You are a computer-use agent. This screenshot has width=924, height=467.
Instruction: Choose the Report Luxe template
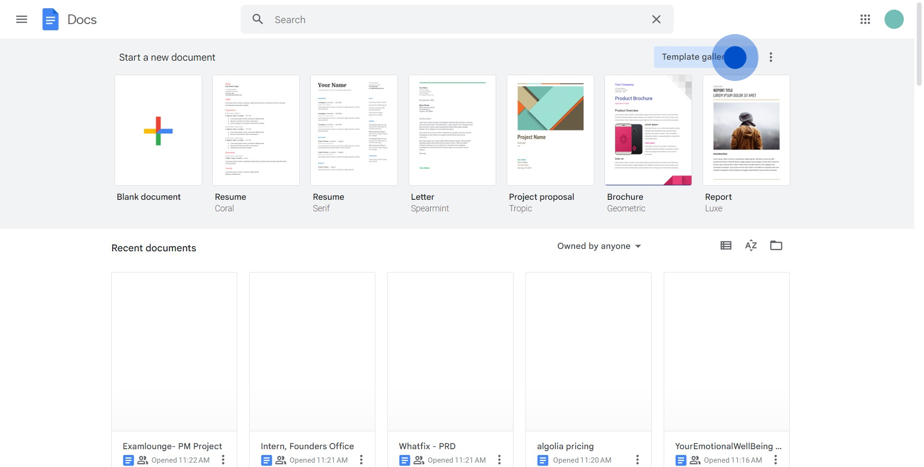pyautogui.click(x=746, y=130)
